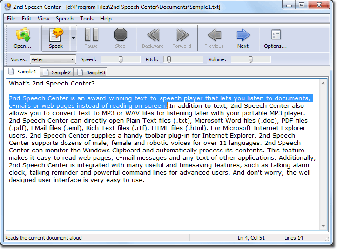Viewport: 337px width, 249px height.
Task: Jump to the Next document arrow
Action: (x=243, y=35)
